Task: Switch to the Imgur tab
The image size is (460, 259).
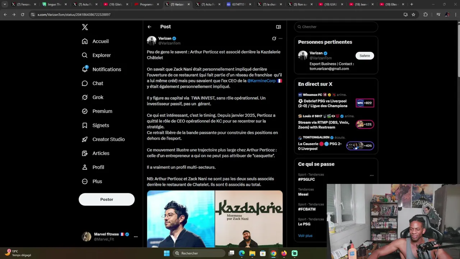Action: [x=54, y=4]
